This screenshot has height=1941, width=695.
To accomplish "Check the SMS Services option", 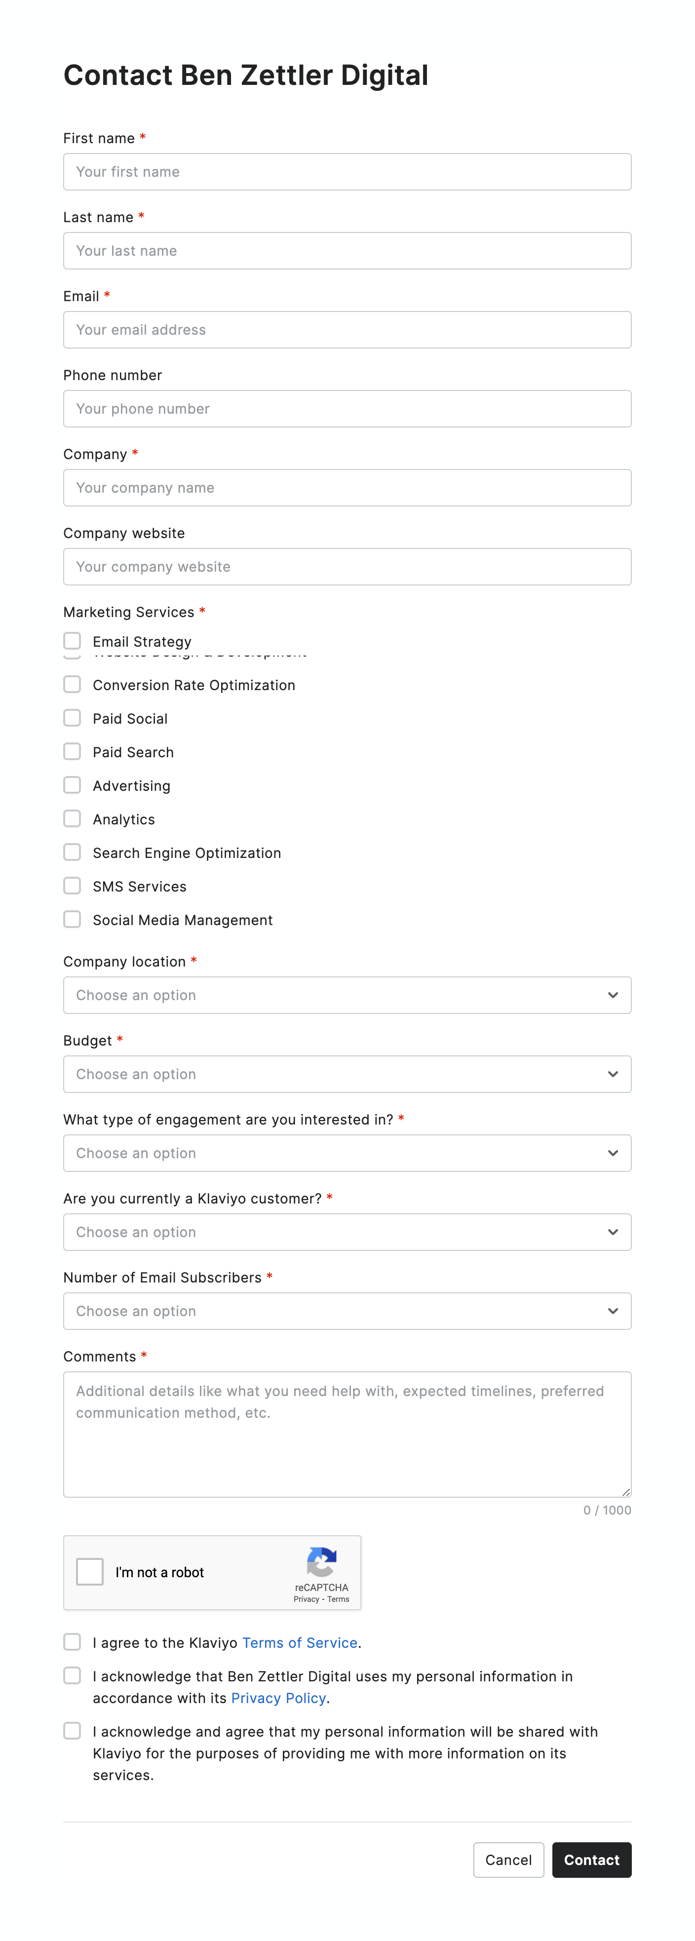I will tap(73, 886).
